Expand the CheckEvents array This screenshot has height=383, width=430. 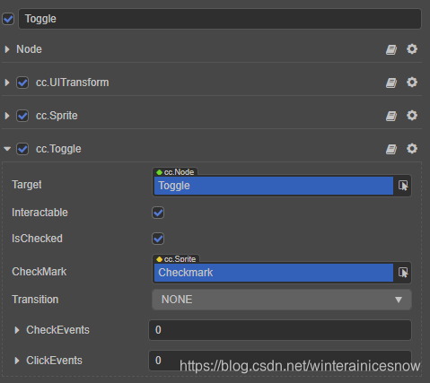tap(17, 330)
